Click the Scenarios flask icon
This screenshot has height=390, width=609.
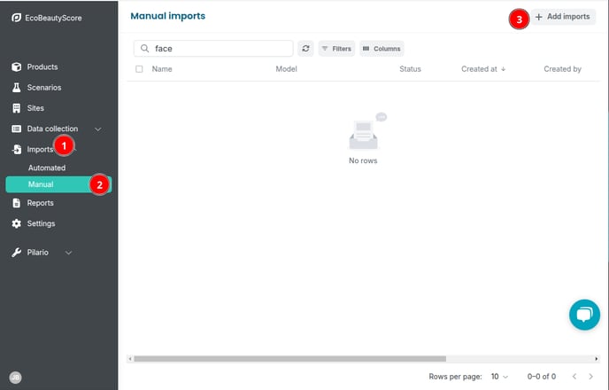pos(16,88)
